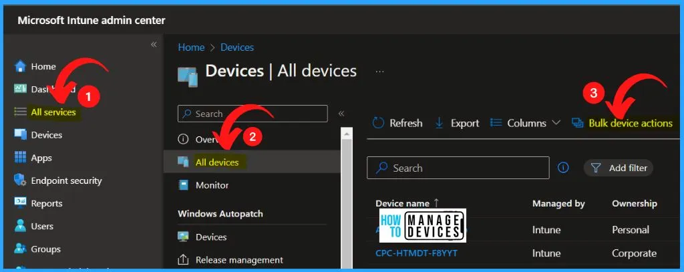Click the Reports monitor icon
Viewport: 684px width, 272px height.
[x=20, y=202]
